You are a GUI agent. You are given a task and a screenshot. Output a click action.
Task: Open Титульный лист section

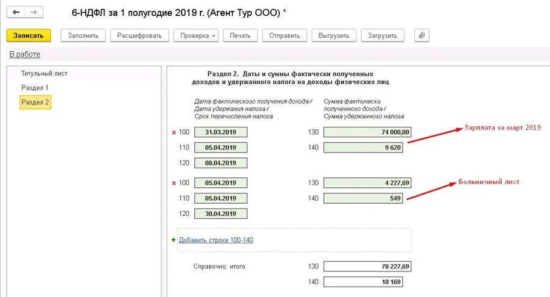point(44,73)
